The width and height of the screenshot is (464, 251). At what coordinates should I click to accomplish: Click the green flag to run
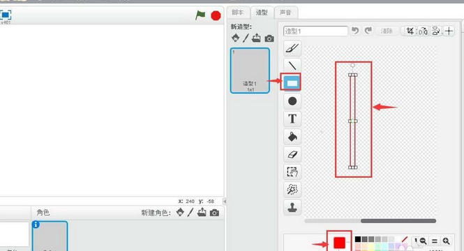pos(200,15)
